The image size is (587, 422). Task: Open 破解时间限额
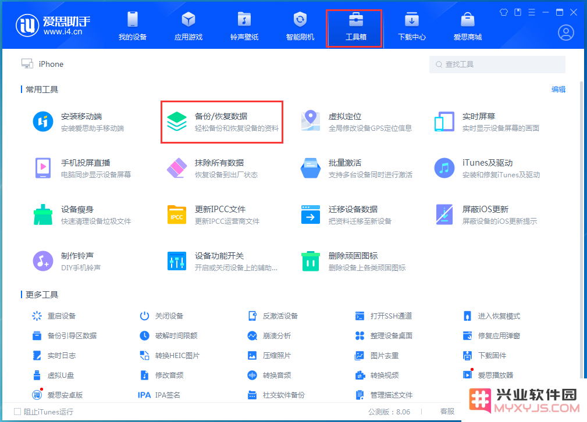click(169, 336)
